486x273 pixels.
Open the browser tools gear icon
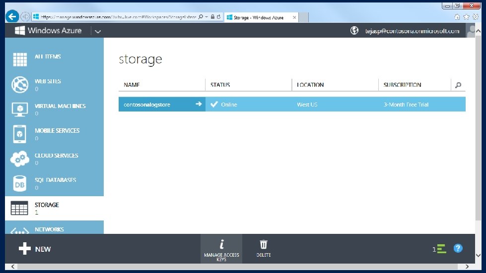[x=476, y=17]
